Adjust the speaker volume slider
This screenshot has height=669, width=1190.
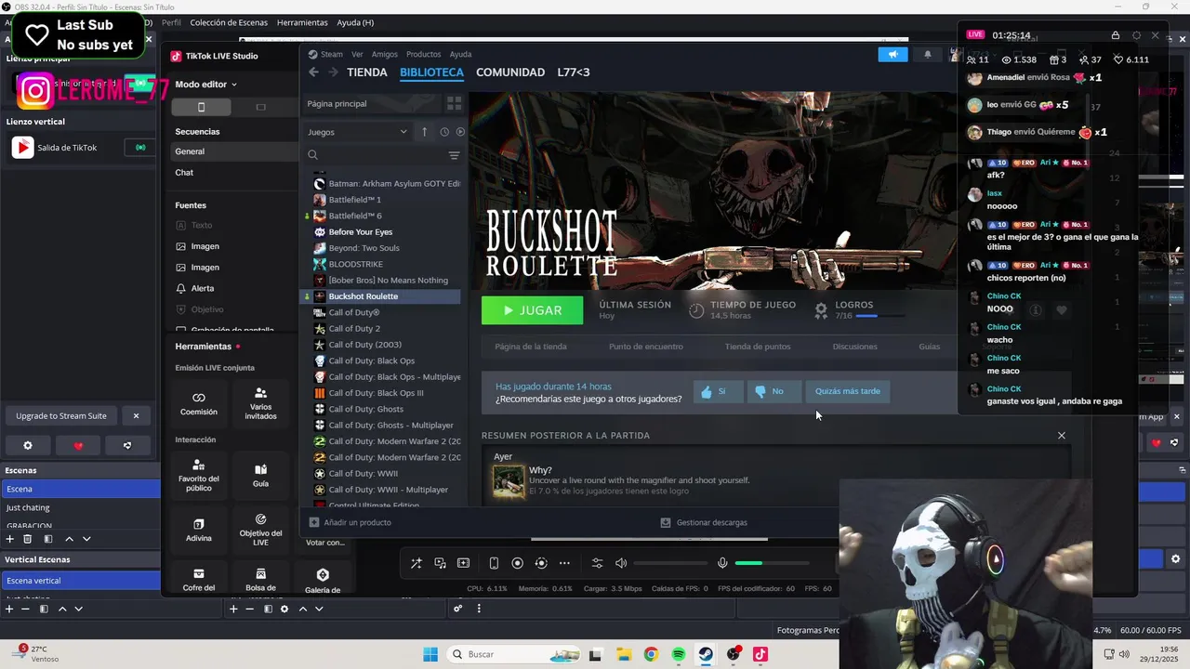669,563
